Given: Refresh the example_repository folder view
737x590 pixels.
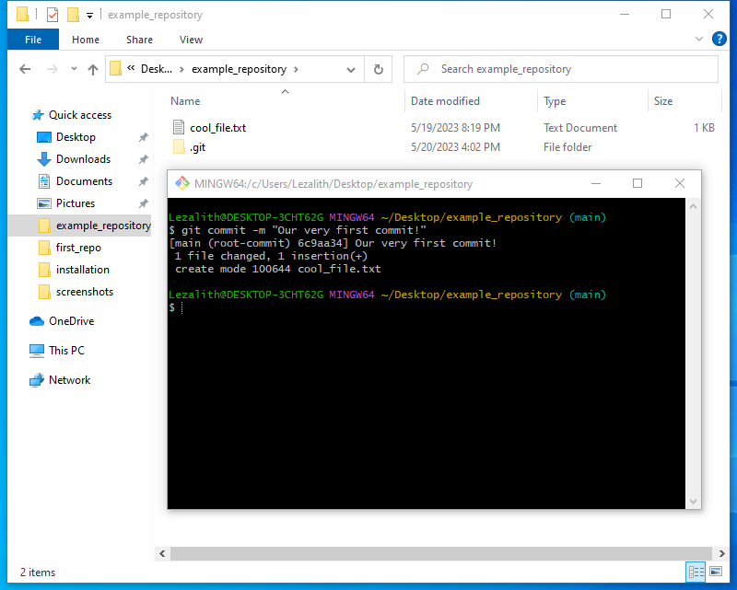Looking at the screenshot, I should [x=379, y=70].
